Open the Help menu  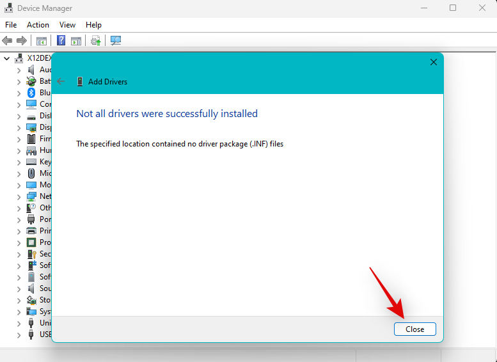point(93,25)
